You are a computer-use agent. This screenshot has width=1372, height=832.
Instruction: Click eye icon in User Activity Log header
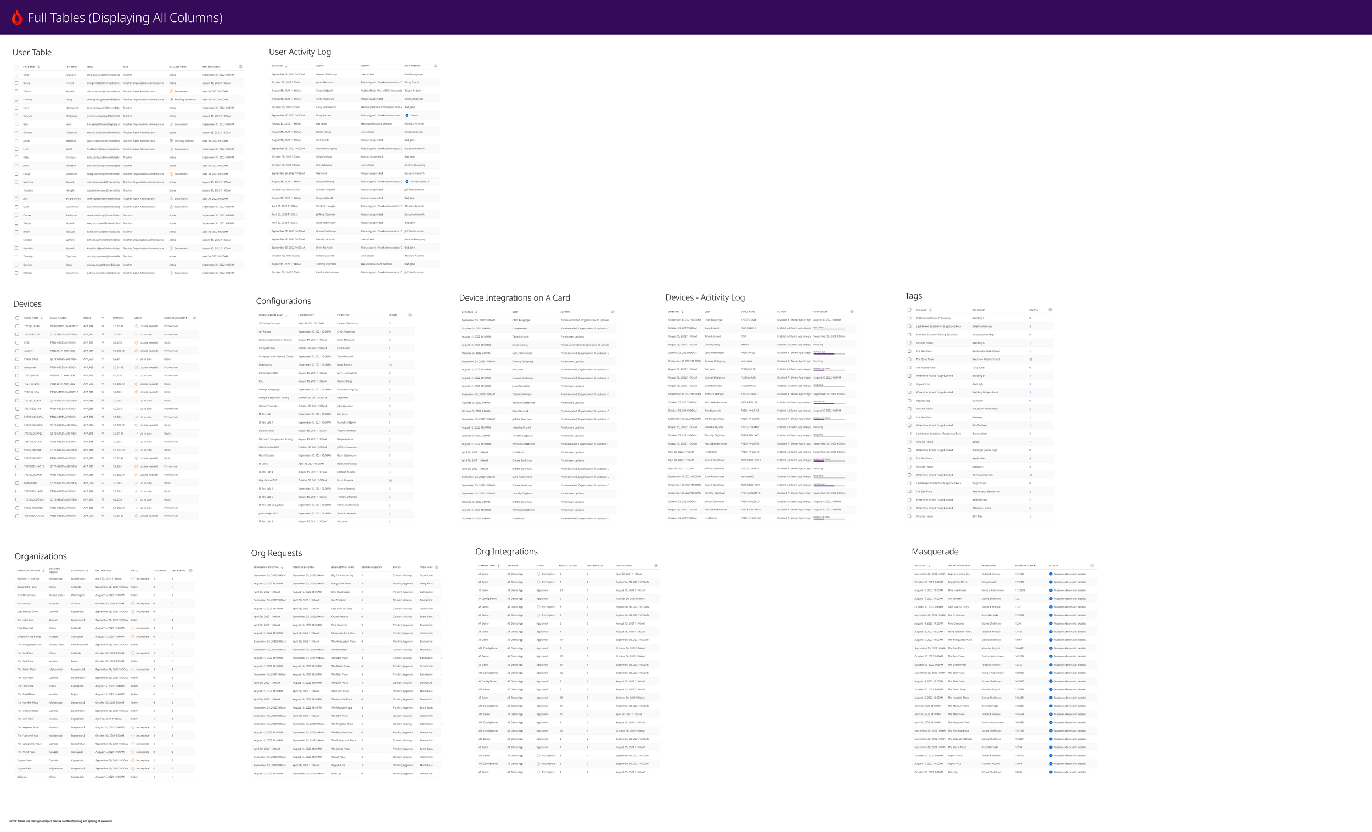pos(435,66)
